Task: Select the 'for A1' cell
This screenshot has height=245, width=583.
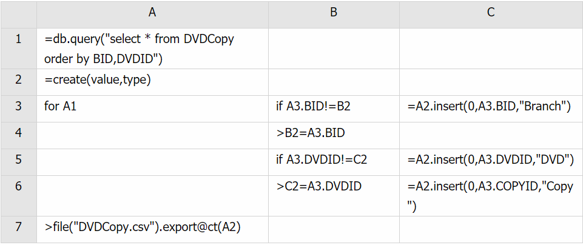Action: (x=152, y=109)
